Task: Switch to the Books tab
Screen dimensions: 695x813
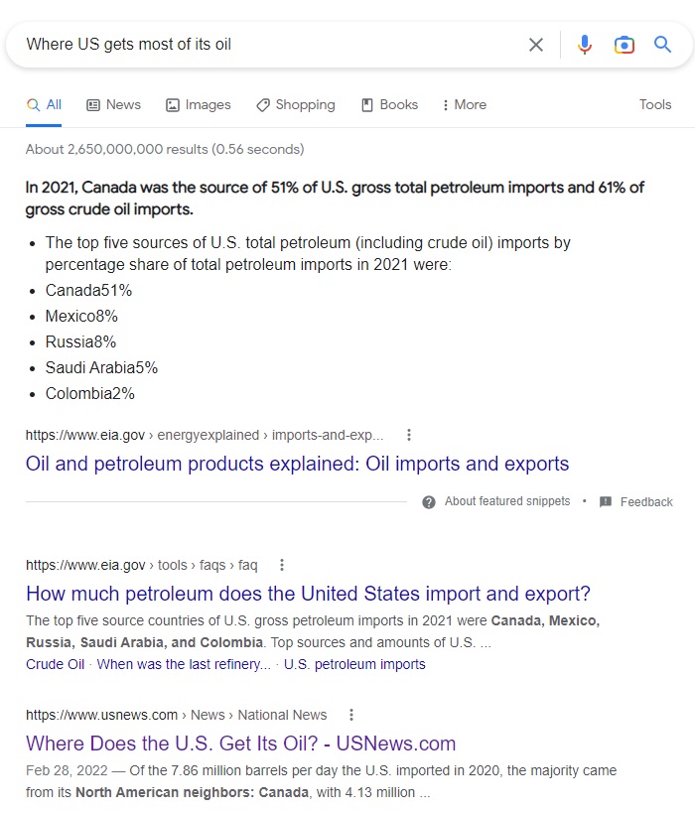Action: (x=389, y=105)
